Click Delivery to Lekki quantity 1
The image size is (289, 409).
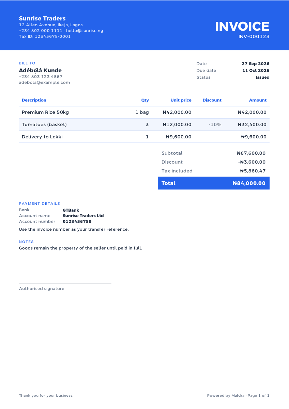147,137
